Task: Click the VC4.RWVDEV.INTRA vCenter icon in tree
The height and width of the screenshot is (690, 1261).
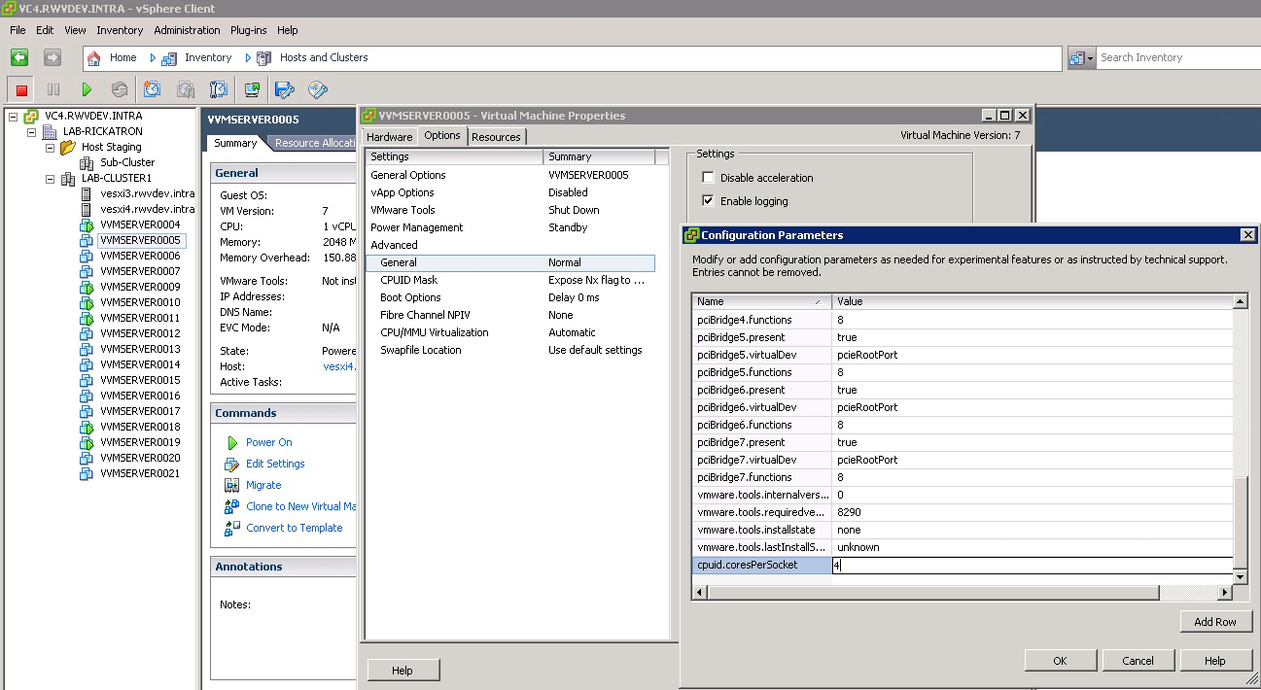Action: pyautogui.click(x=32, y=116)
